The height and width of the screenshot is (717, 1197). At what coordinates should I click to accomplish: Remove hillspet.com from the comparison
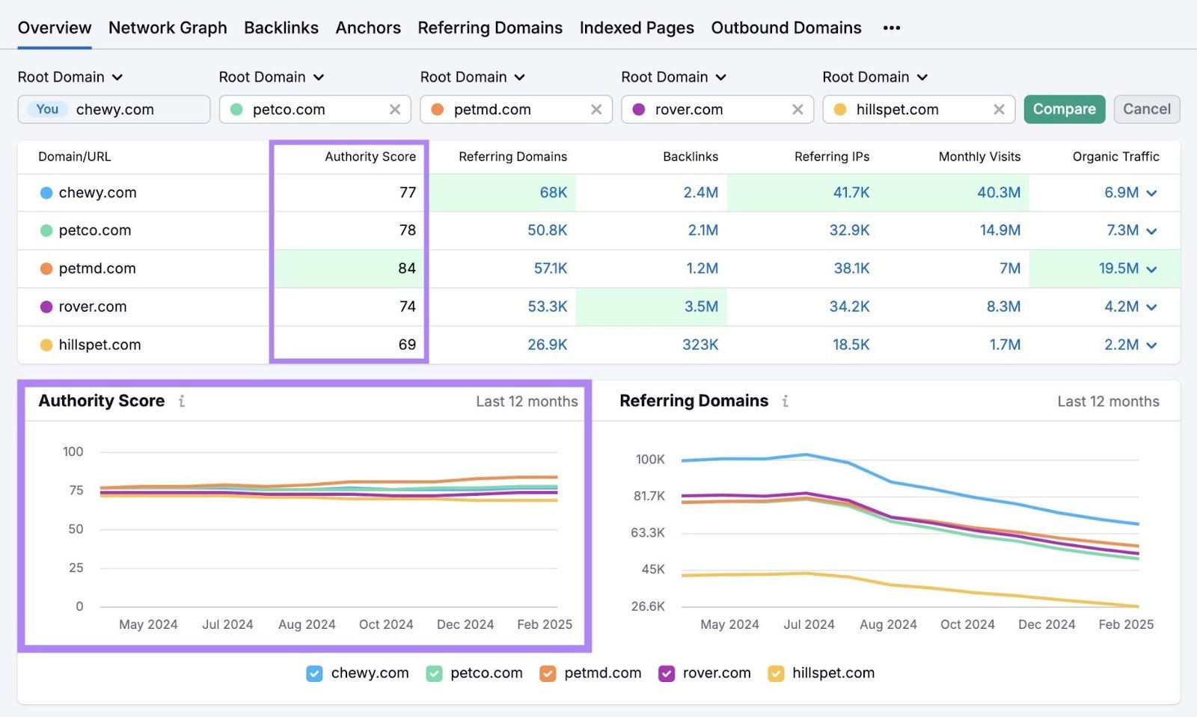click(999, 109)
